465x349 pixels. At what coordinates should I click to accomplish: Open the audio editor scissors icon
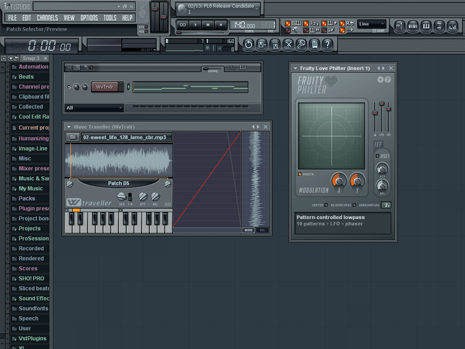[x=288, y=45]
